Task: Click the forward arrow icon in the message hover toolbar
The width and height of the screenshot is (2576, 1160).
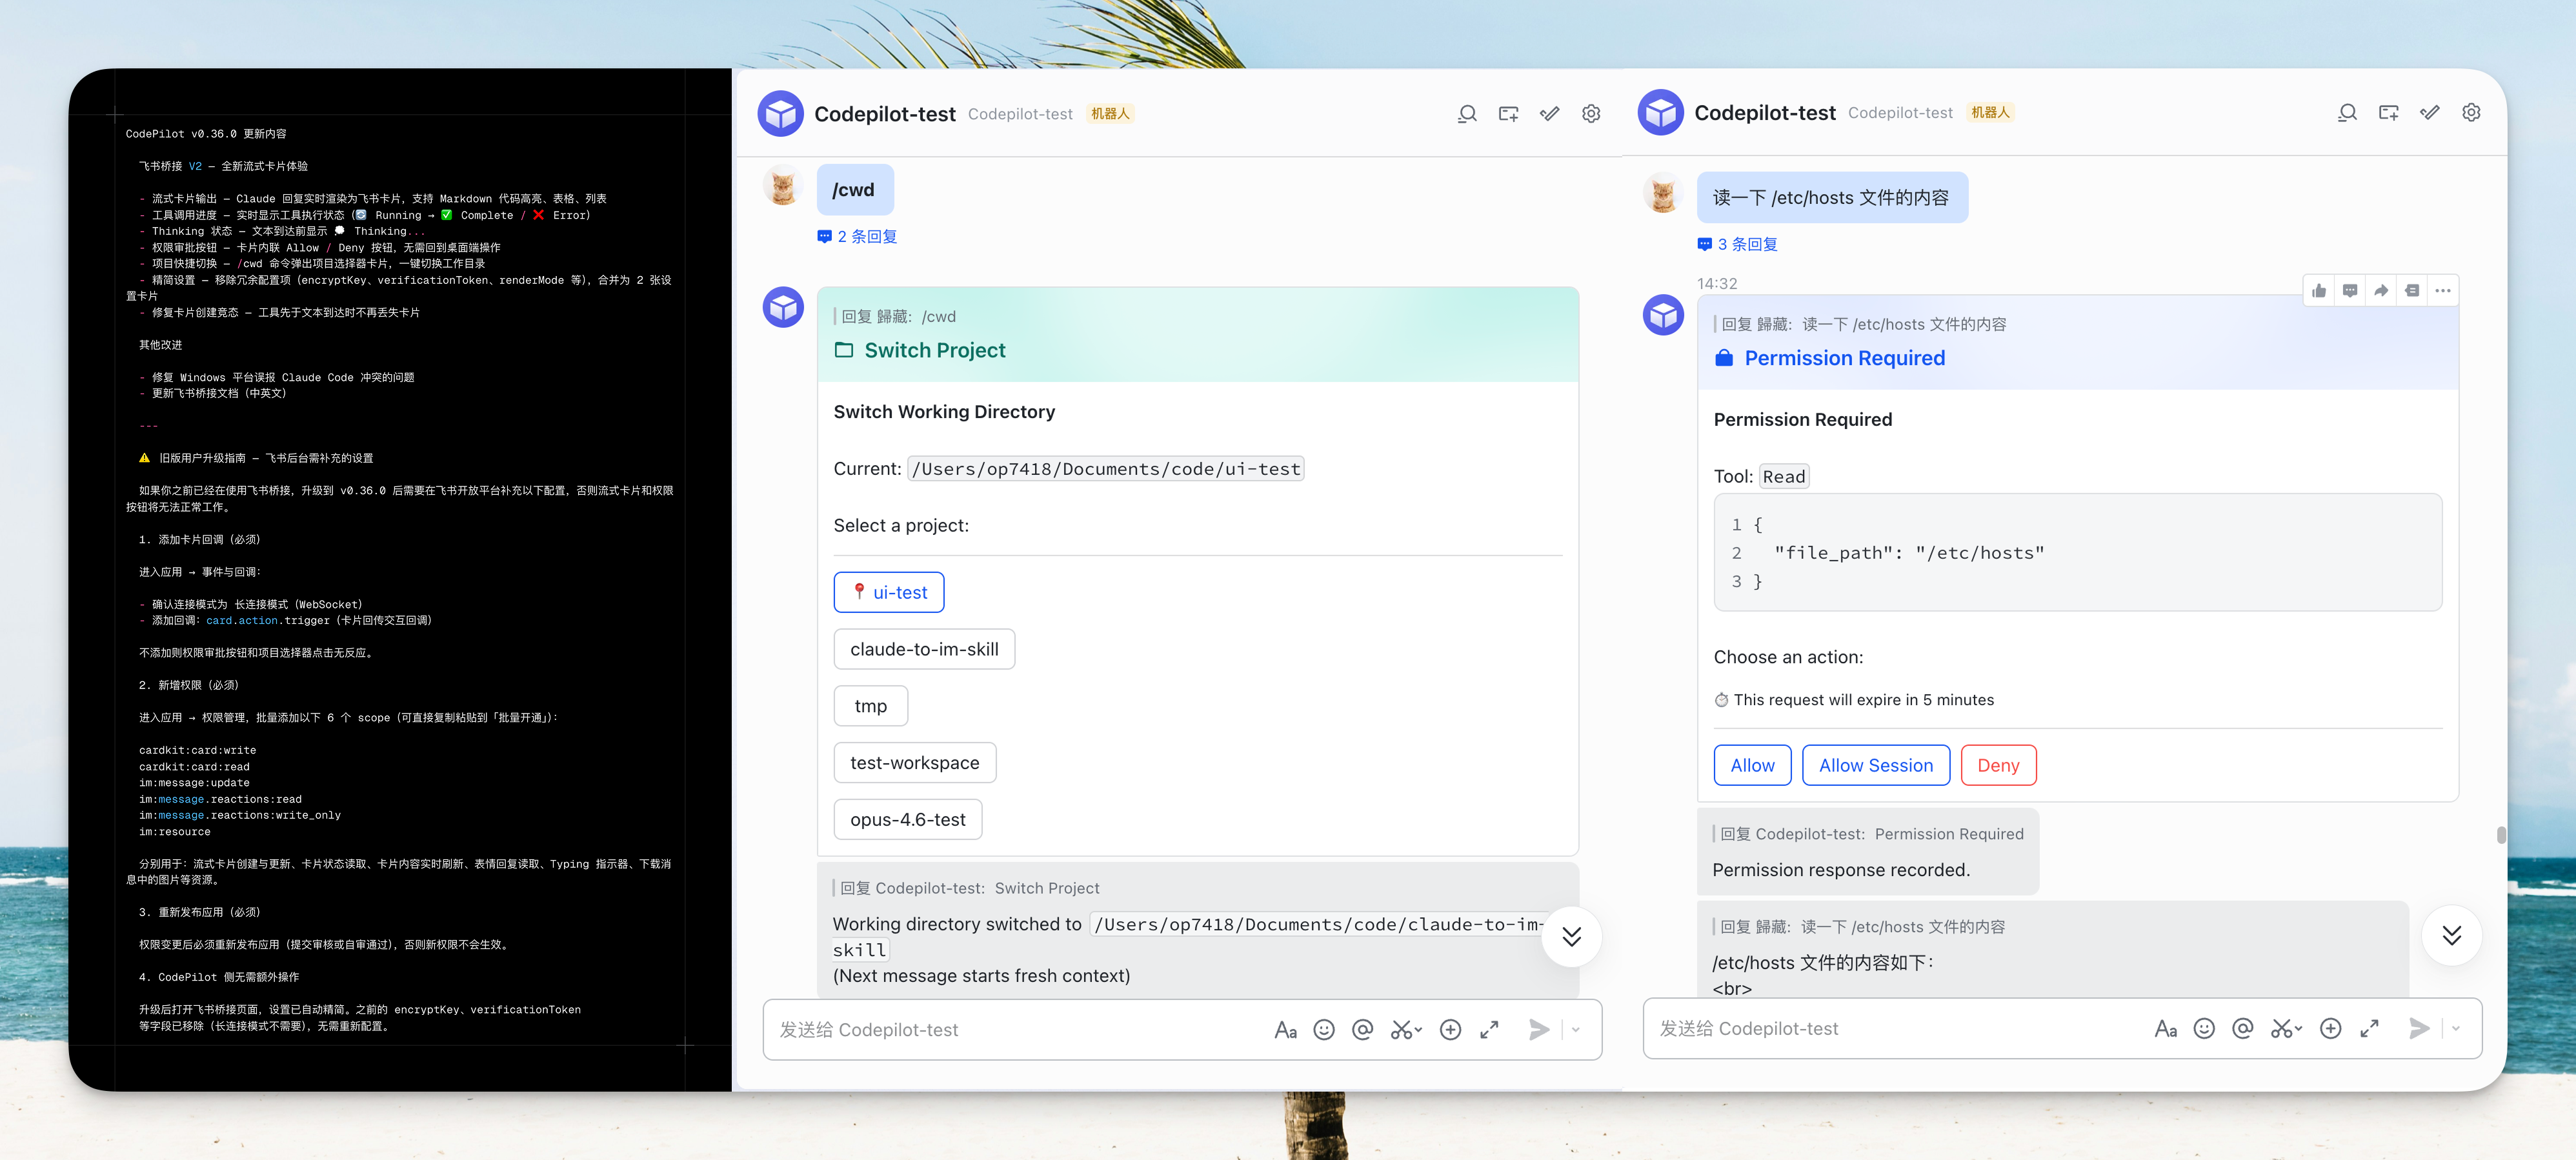Action: [2381, 291]
